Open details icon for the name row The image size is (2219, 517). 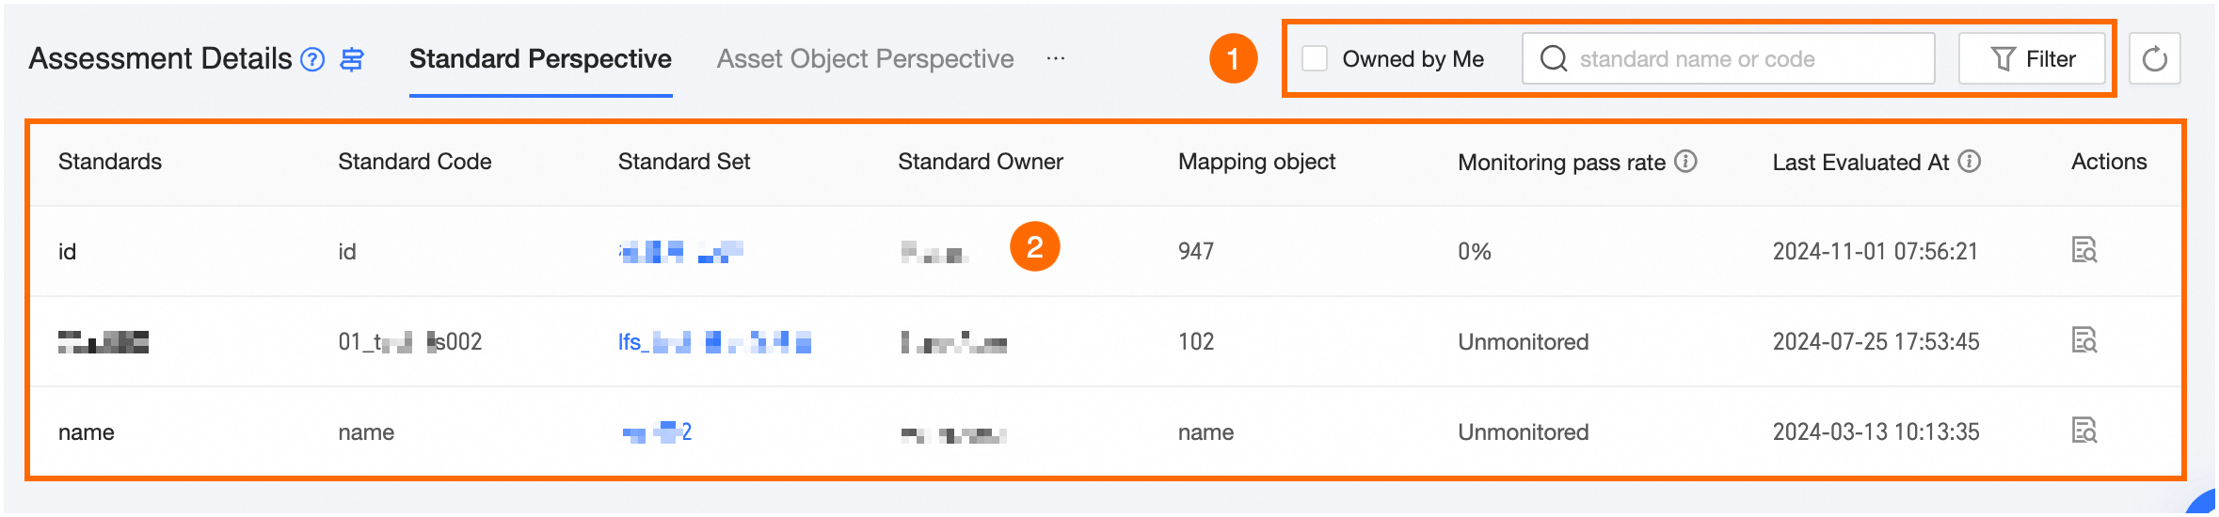[x=2083, y=431]
